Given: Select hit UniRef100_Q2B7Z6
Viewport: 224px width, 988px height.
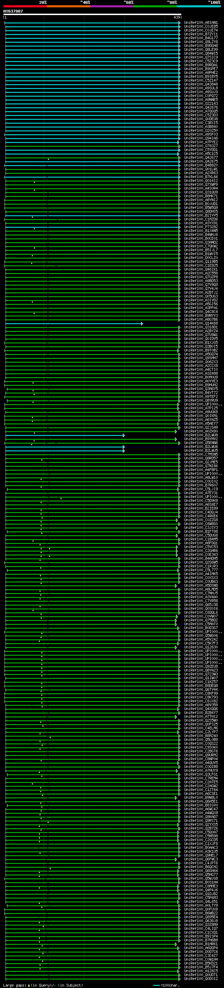Looking at the screenshot, I should tap(201, 829).
